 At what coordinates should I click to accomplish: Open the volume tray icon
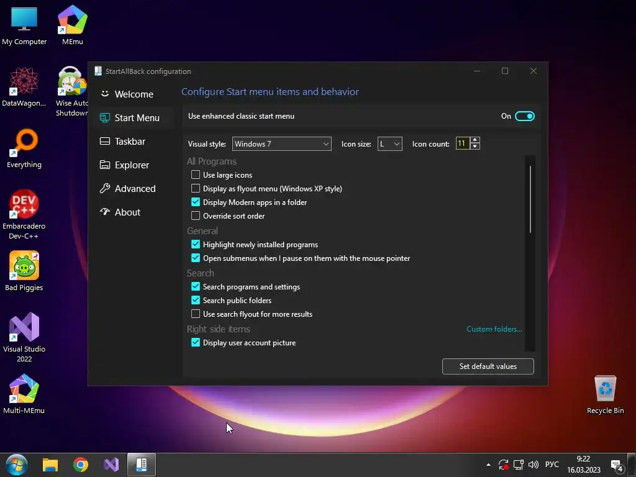534,465
